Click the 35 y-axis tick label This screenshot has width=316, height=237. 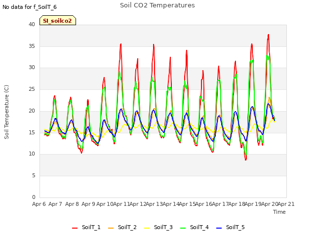tap(32, 46)
